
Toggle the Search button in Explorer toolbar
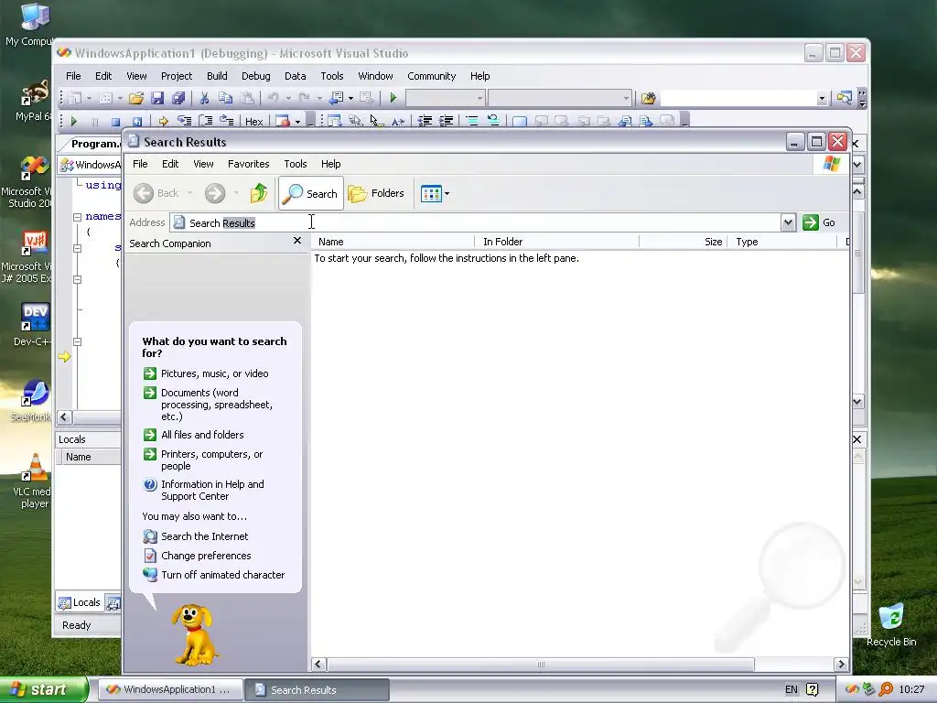[311, 193]
